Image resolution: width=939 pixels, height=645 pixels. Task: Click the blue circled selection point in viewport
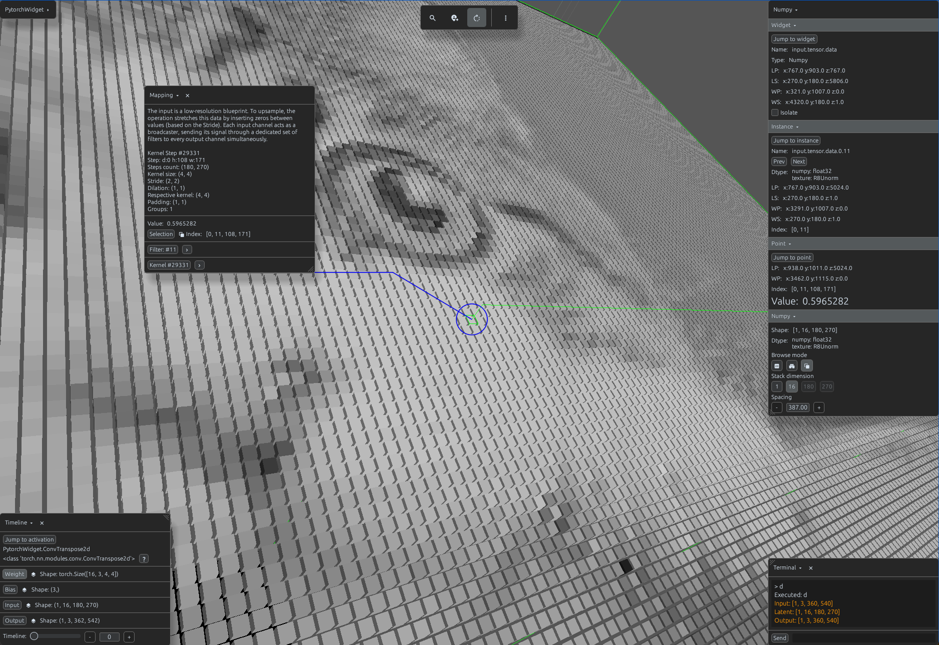click(x=472, y=319)
